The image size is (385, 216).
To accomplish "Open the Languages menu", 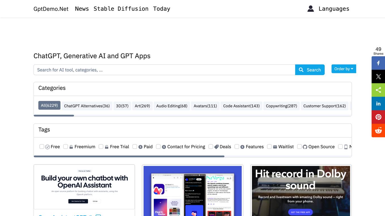I will point(334,9).
